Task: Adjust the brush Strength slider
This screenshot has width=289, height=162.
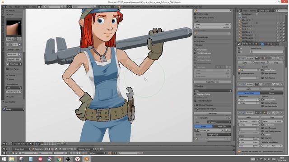Action: click(14, 49)
